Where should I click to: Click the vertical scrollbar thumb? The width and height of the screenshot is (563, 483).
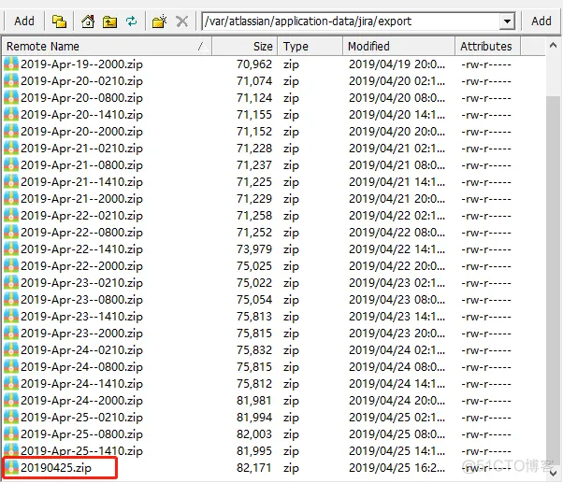(553, 279)
